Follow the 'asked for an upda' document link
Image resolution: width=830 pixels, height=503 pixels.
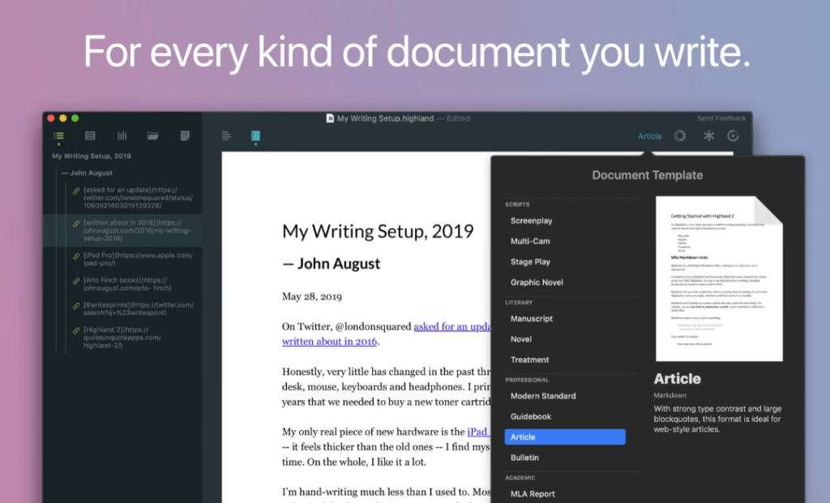[x=452, y=327]
